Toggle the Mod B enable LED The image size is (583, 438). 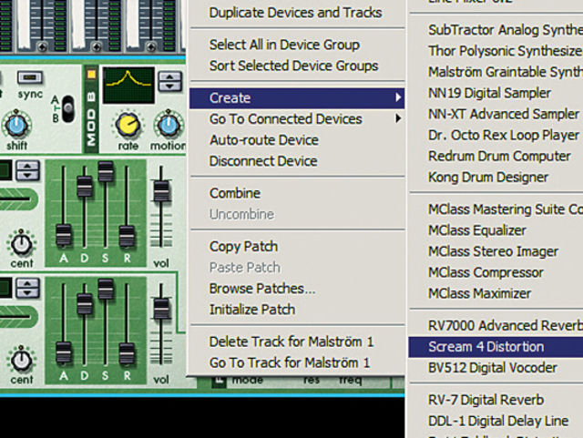pos(91,74)
